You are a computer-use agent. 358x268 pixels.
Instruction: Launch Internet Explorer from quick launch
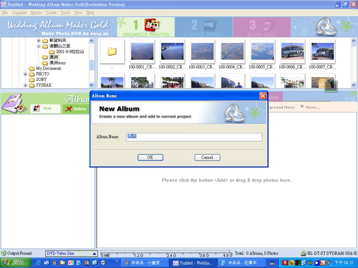pyautogui.click(x=38, y=263)
